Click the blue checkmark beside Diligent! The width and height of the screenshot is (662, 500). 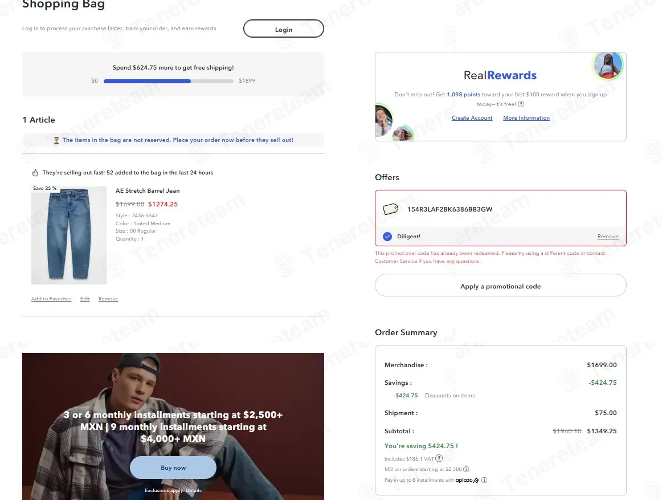(x=387, y=236)
